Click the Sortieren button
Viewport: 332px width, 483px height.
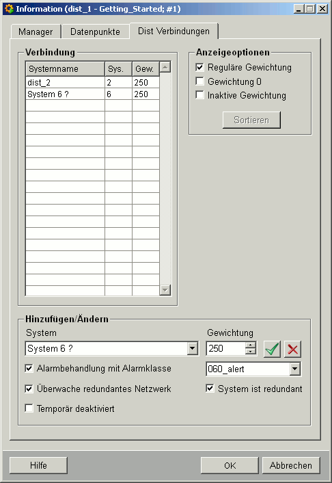coord(251,120)
